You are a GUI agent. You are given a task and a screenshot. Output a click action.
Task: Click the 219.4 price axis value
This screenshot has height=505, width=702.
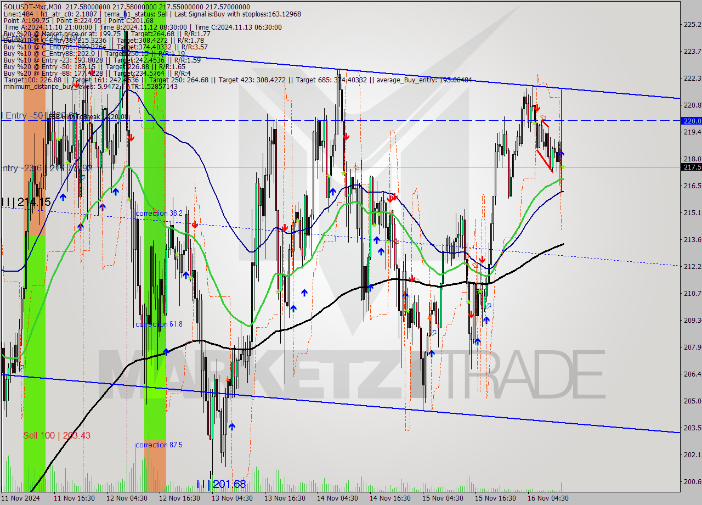tap(692, 132)
